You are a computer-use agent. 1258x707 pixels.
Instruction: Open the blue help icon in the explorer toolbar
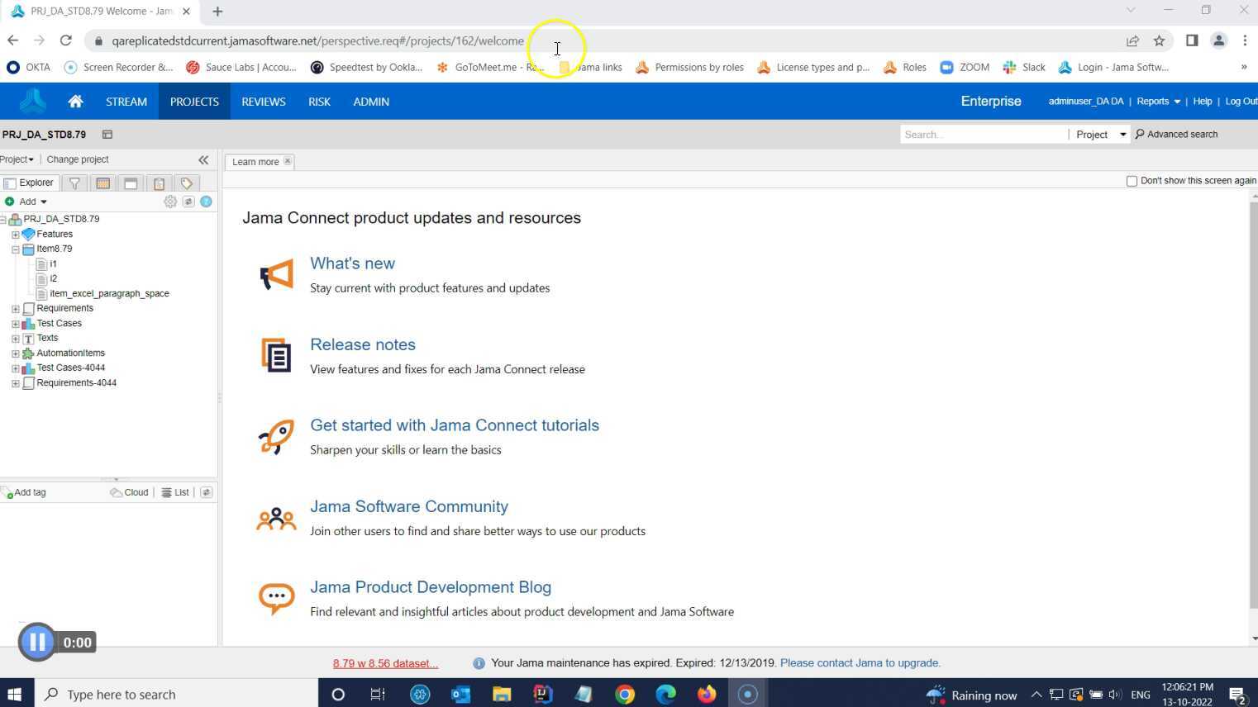pyautogui.click(x=206, y=202)
